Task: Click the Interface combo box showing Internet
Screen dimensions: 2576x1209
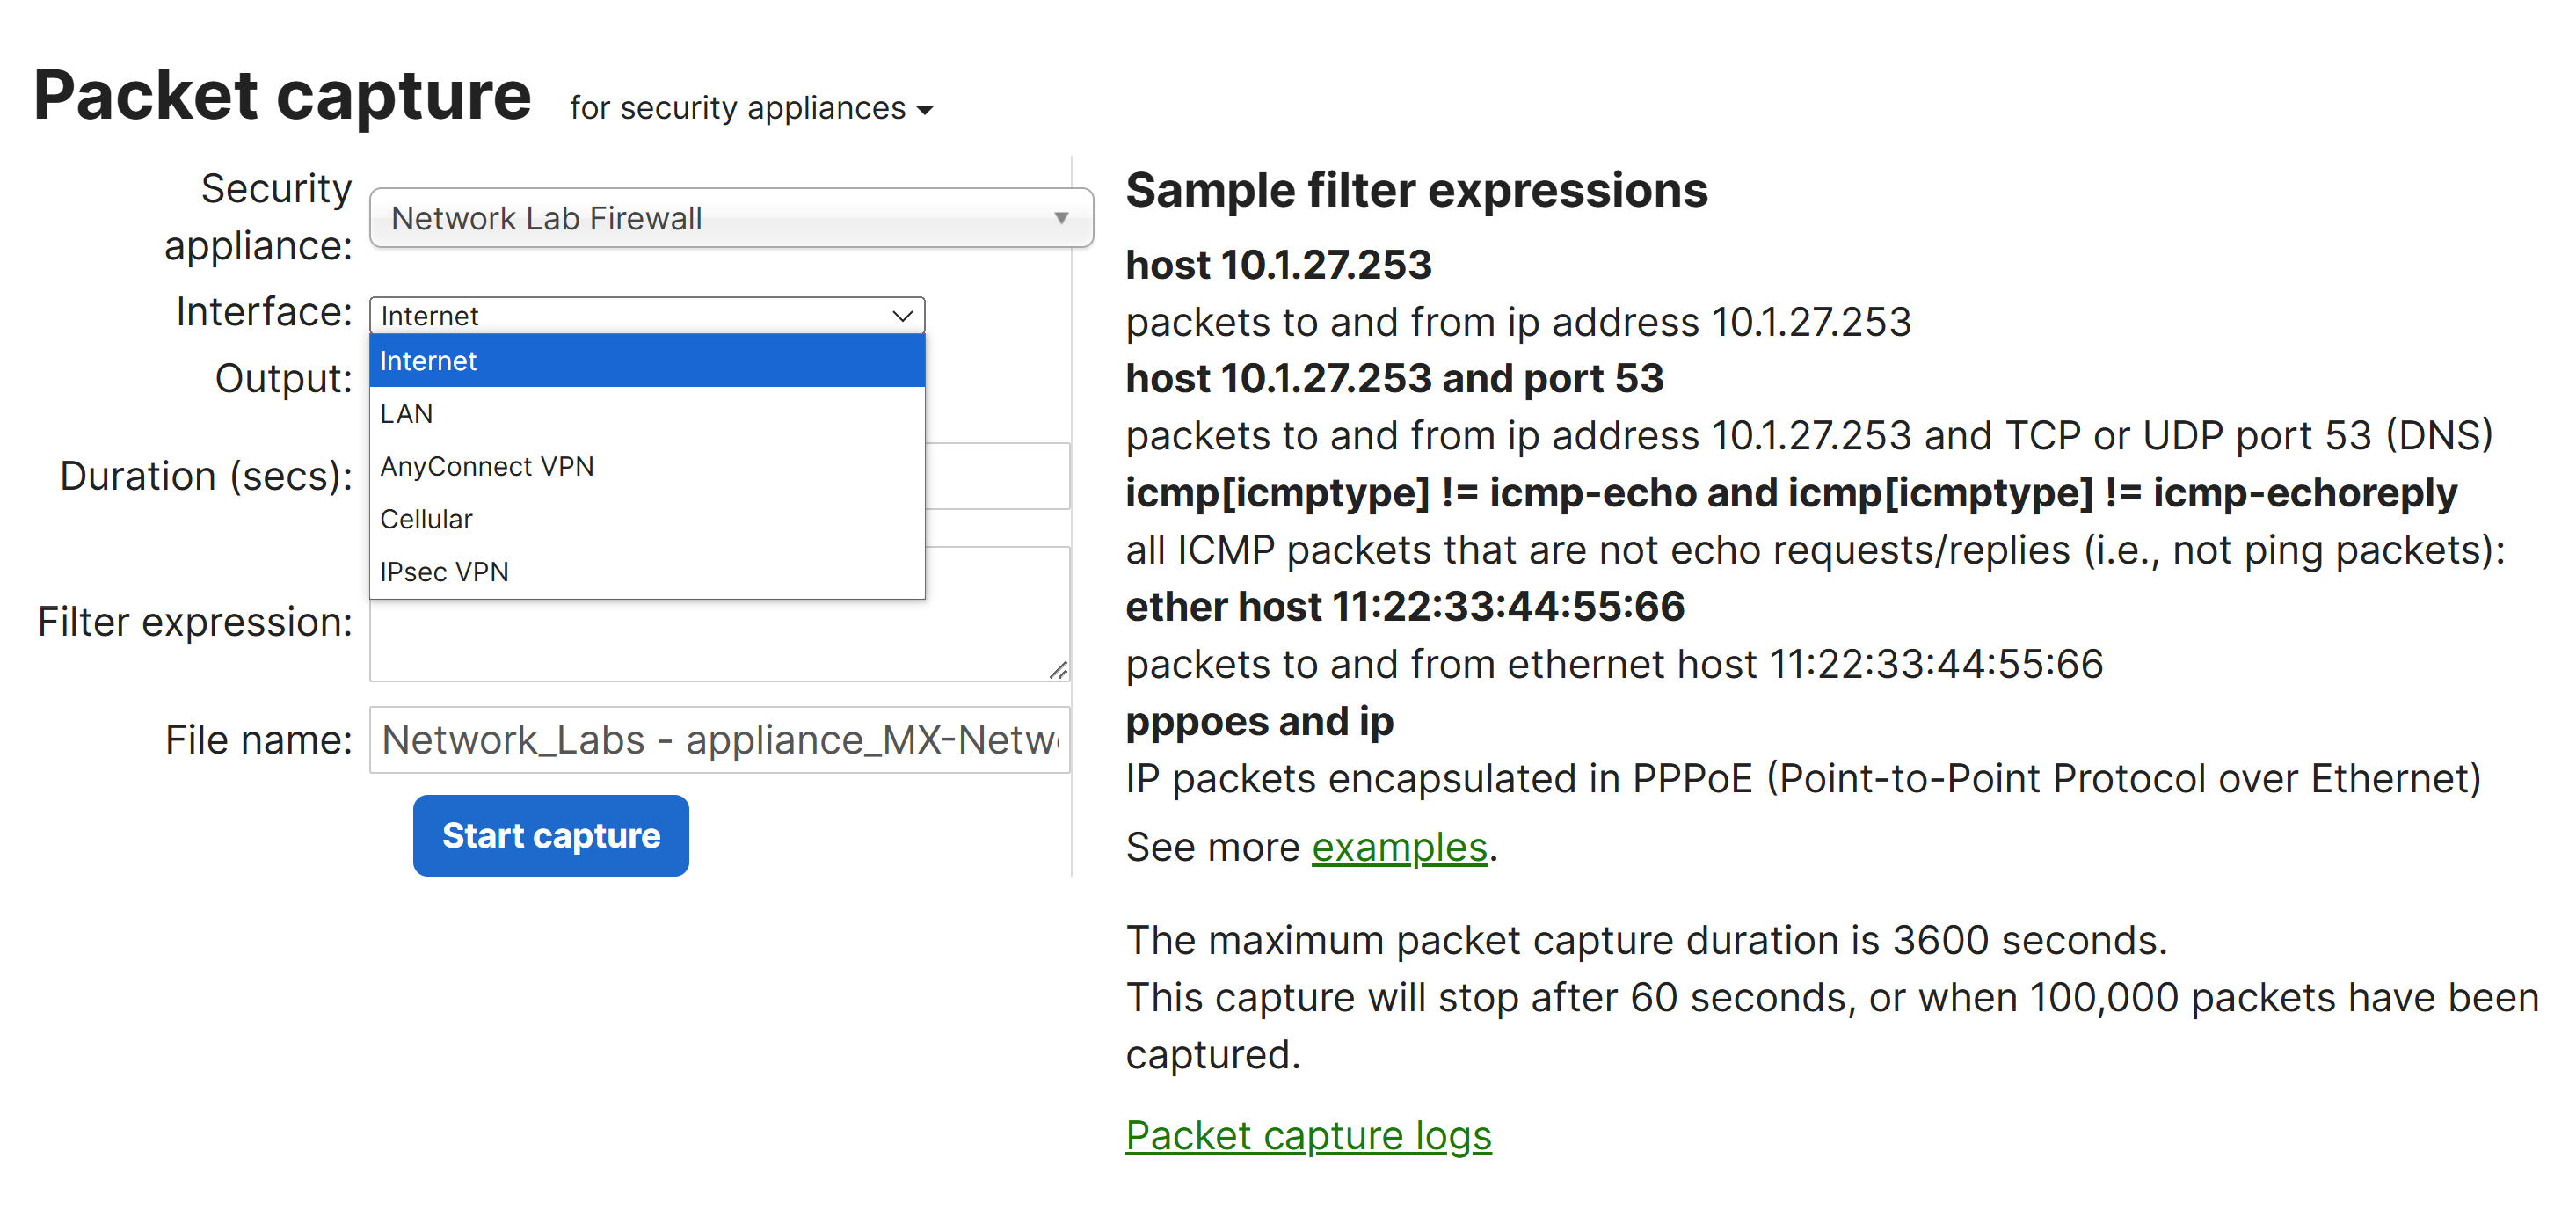Action: click(x=630, y=316)
